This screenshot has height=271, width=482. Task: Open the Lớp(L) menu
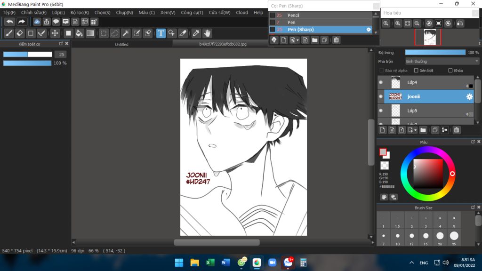(x=58, y=13)
